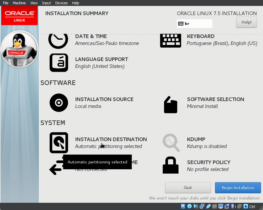The width and height of the screenshot is (263, 210).
Task: Open SECURITY POLICY settings
Action: pyautogui.click(x=209, y=162)
